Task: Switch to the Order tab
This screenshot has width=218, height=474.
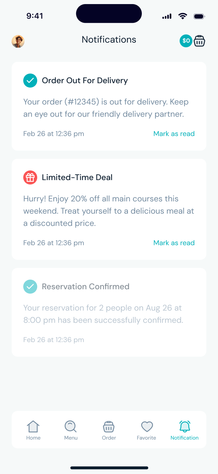Action: pos(109,430)
